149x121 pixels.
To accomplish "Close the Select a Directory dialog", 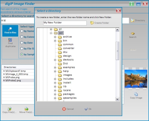I will (x=118, y=11).
